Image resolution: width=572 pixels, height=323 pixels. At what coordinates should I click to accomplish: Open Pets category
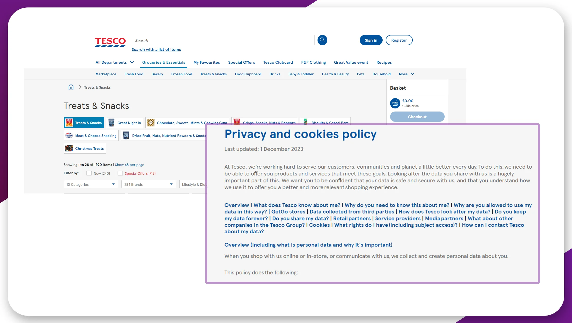tap(360, 74)
